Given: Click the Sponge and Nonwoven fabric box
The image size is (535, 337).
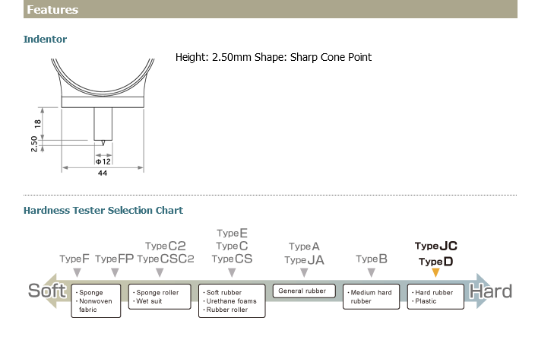Looking at the screenshot, I should pos(98,300).
